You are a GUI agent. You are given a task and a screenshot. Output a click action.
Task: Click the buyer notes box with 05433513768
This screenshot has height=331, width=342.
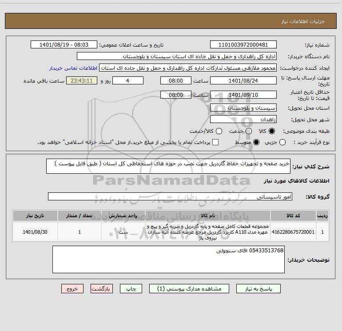tap(168, 259)
